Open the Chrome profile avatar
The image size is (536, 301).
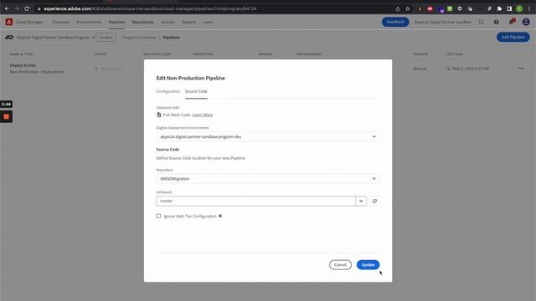519,9
